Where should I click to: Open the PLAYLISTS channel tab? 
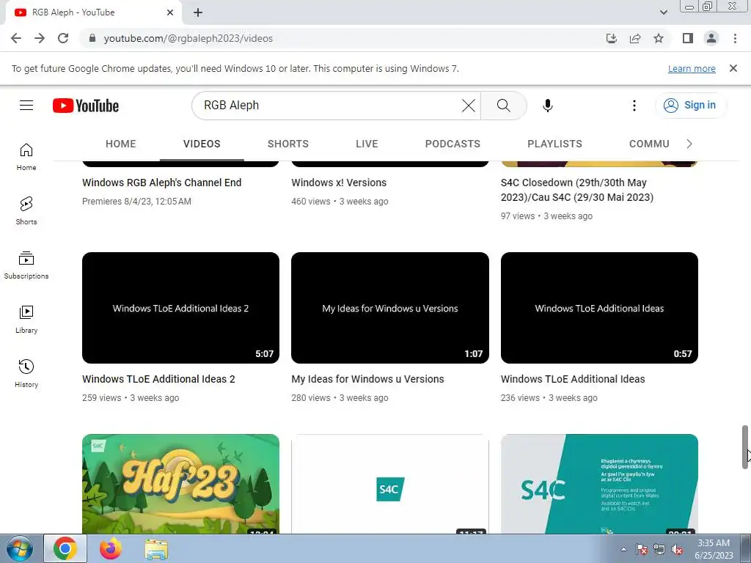point(554,144)
